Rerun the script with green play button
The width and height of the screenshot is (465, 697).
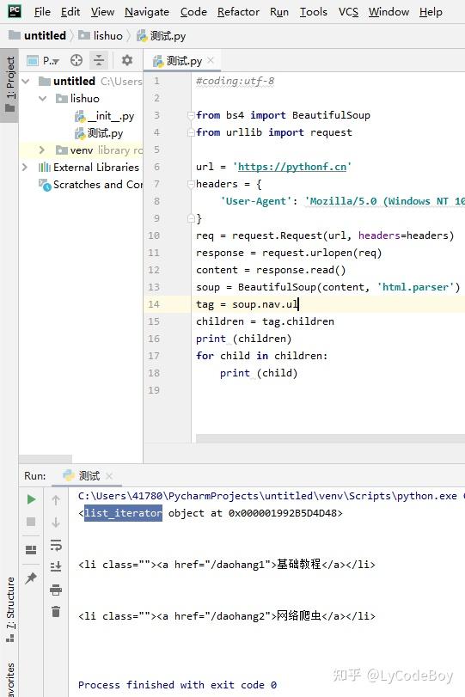(x=31, y=499)
